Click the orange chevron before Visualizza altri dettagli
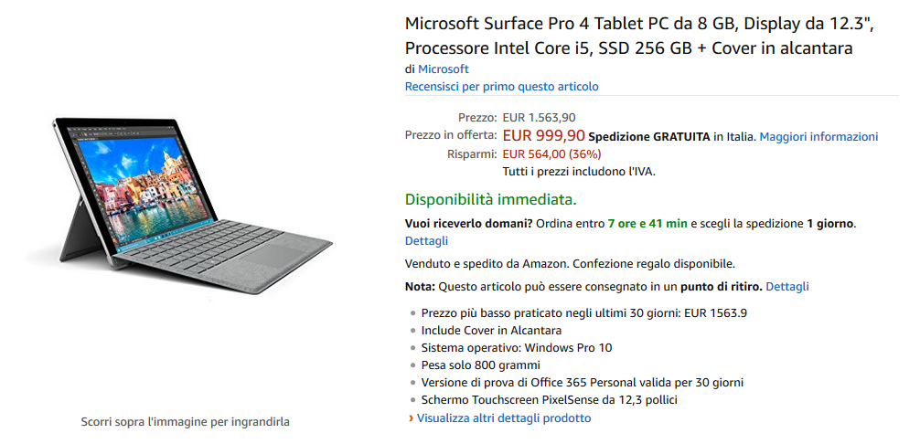Image resolution: width=920 pixels, height=444 pixels. pyautogui.click(x=411, y=418)
